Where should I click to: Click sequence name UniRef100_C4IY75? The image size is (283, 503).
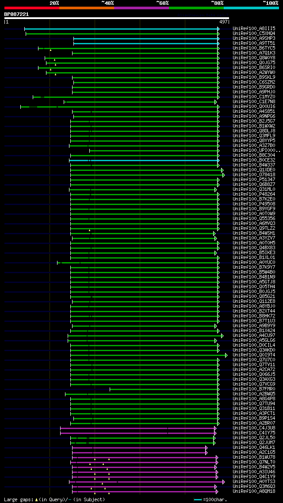(254, 433)
